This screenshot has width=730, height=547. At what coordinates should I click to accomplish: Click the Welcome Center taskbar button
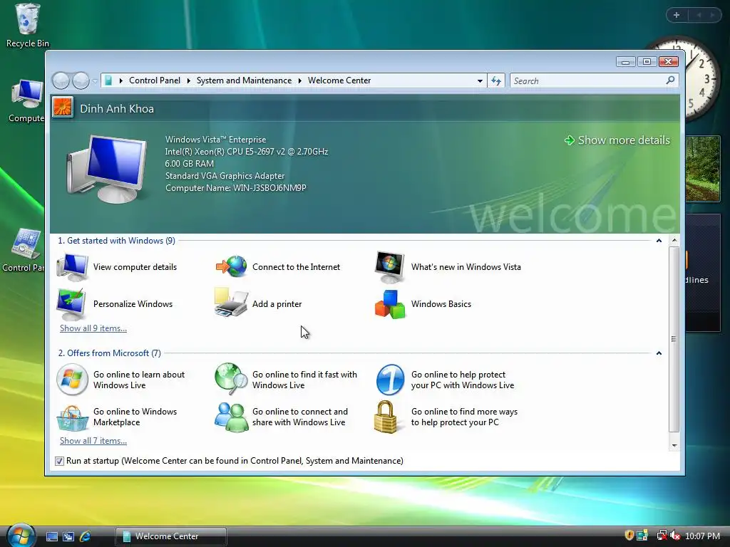tap(171, 536)
